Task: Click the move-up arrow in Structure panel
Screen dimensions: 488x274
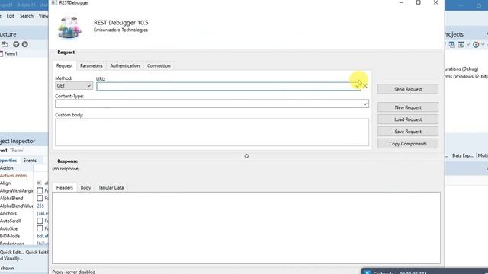Action: 16,44
